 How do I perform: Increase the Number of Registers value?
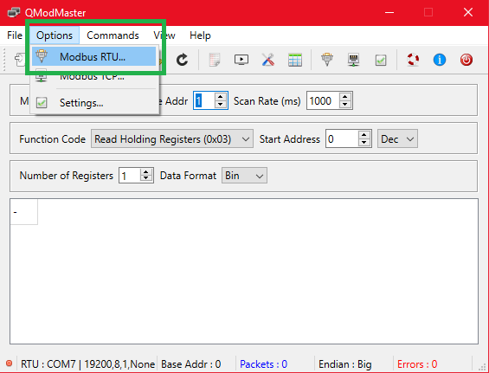[146, 172]
